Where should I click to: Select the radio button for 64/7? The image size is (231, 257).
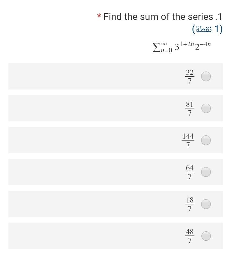tap(205, 172)
